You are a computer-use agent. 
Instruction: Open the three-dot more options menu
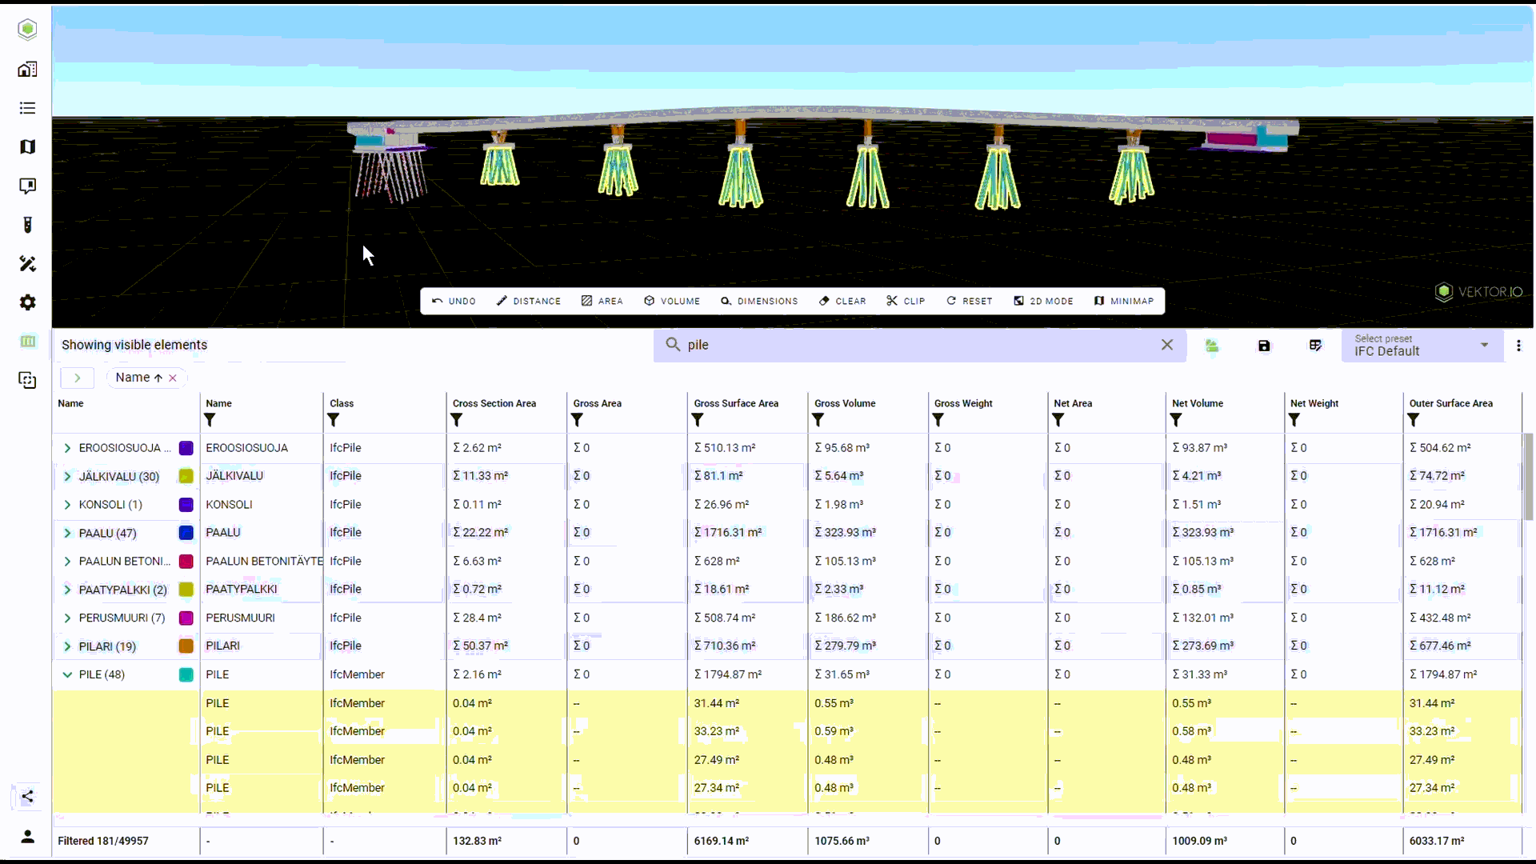[x=1518, y=346]
